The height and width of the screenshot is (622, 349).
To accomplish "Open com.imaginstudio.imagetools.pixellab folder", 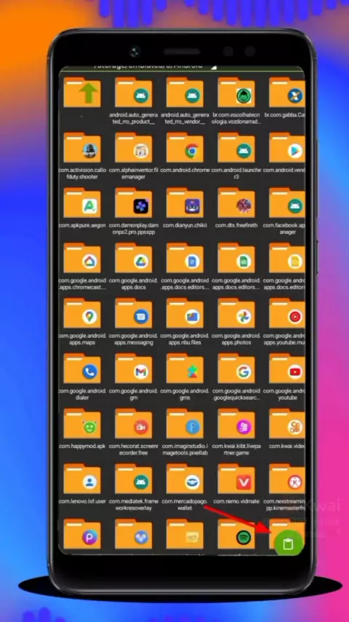I will 185,423.
